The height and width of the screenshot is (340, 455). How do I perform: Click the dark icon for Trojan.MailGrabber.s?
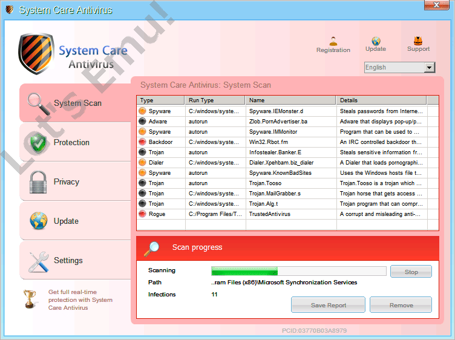point(142,193)
